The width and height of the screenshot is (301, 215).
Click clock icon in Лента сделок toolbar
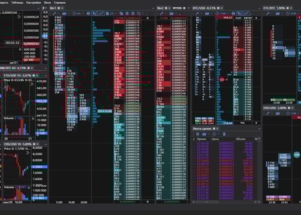(x=214, y=134)
